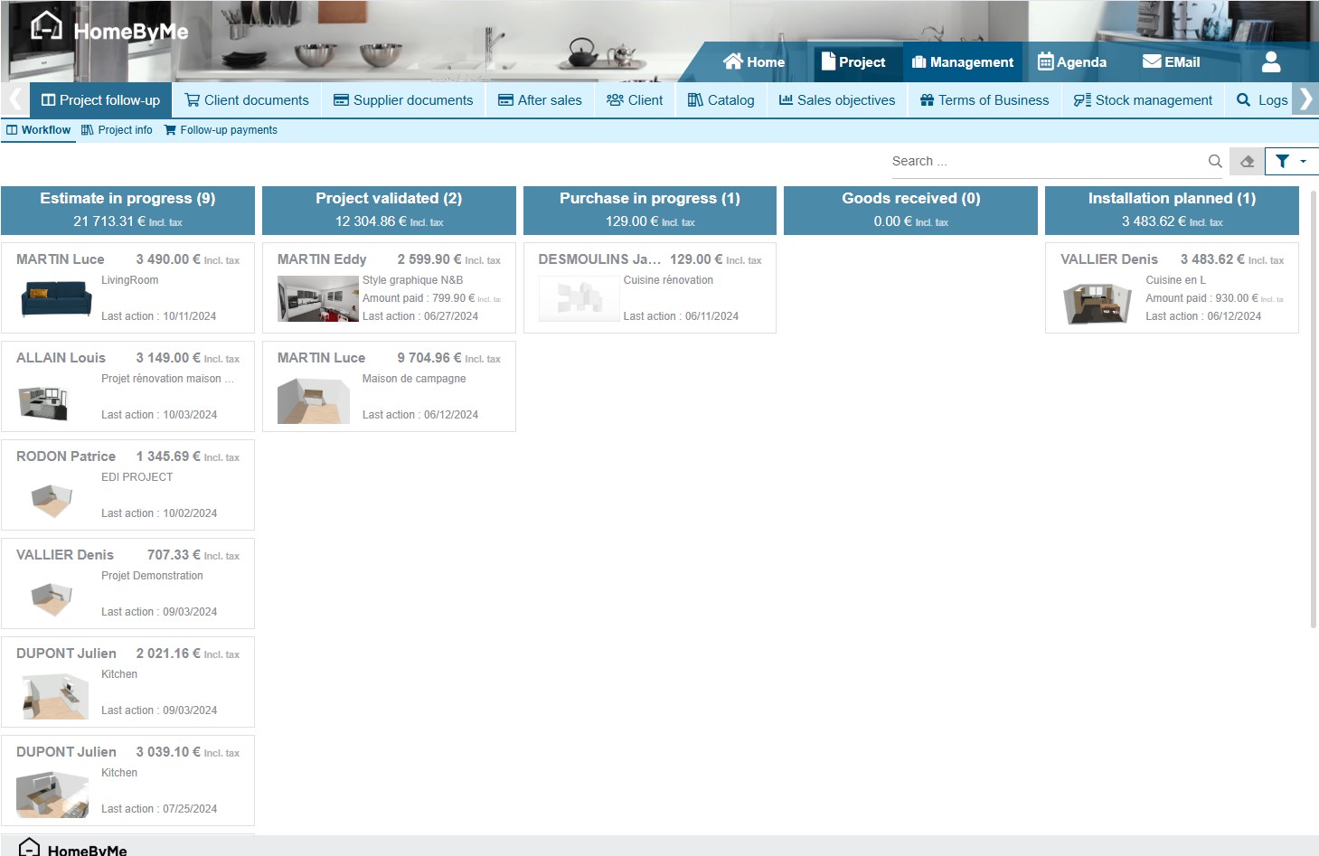Open the blue sofa LivingRoom thumbnail

click(56, 298)
